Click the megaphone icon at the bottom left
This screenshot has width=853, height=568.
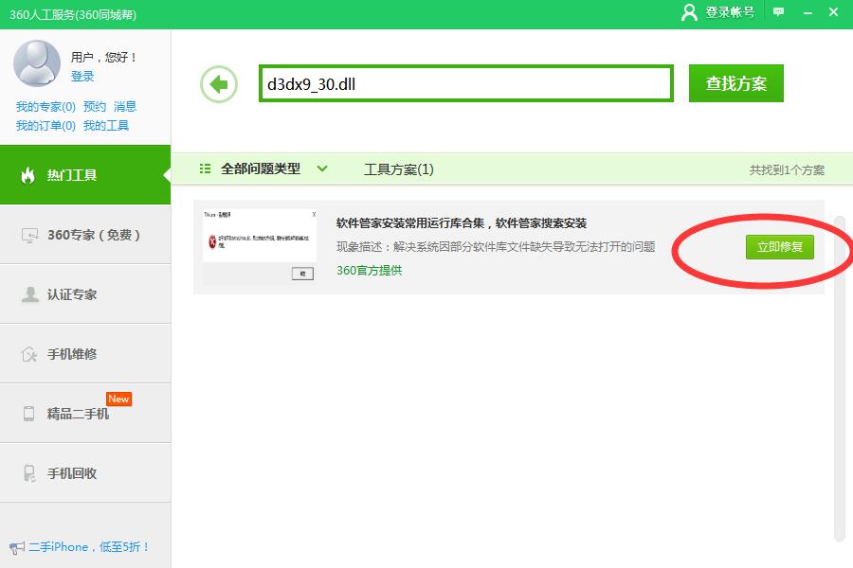(17, 547)
